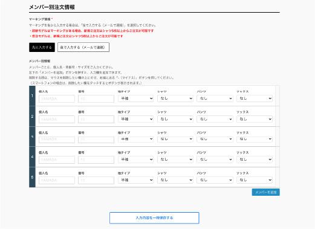Focus 個人名 field in row 2

[57, 120]
